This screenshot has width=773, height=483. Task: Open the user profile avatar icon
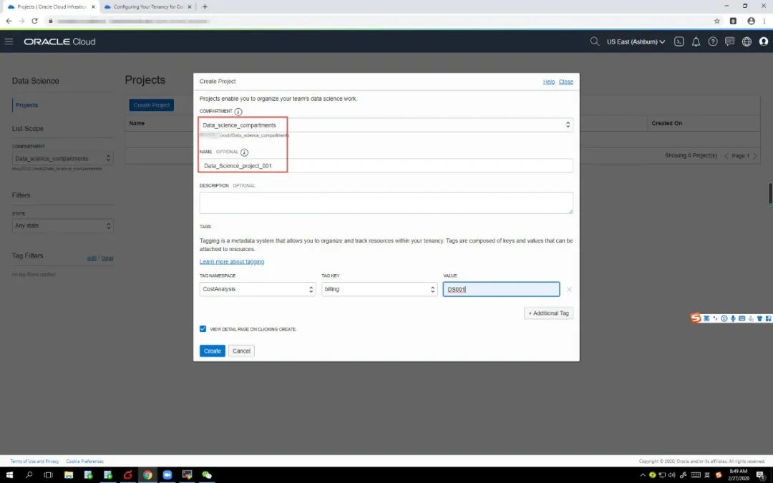(763, 42)
